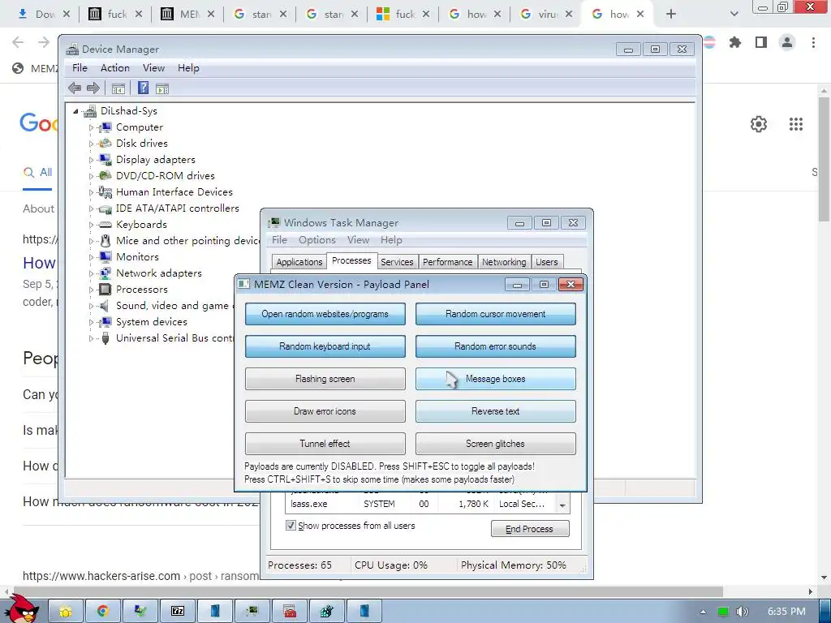
Task: Click the mouse icon beside Mice and pointing devices
Action: [105, 240]
